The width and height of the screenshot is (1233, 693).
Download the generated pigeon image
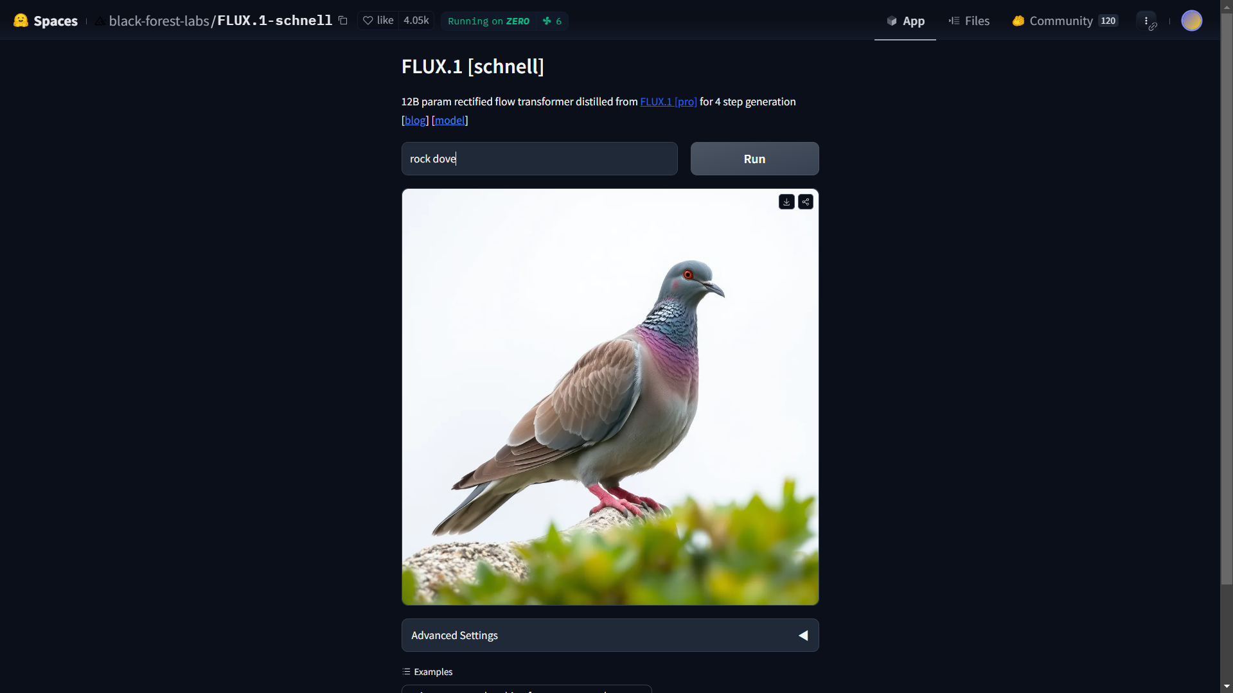pos(786,202)
